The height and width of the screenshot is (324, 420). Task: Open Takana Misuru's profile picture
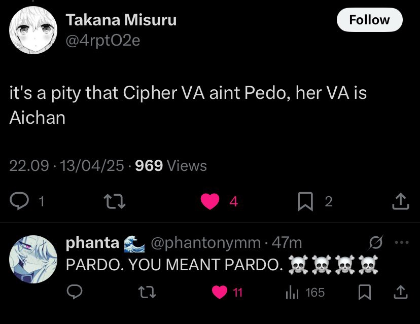pyautogui.click(x=33, y=31)
